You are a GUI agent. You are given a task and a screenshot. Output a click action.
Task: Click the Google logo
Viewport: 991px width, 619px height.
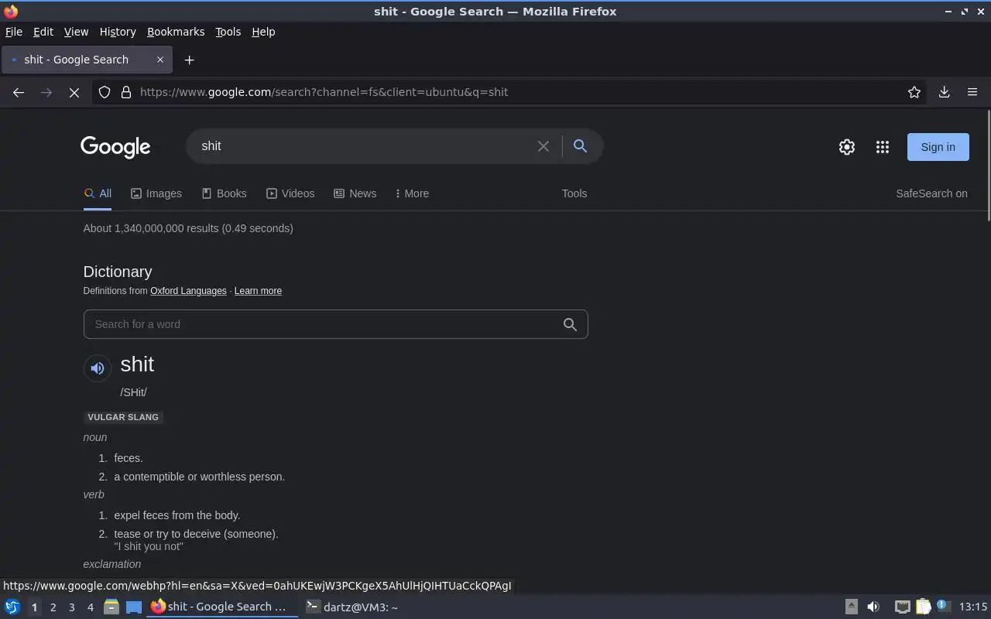(x=115, y=147)
